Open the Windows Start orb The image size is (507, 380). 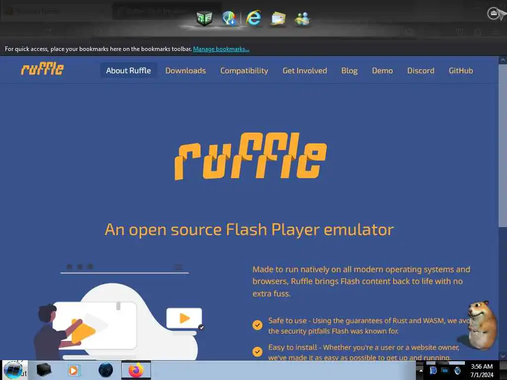coord(13,370)
